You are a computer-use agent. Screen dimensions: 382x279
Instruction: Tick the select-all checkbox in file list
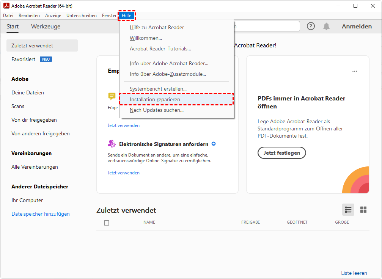pos(107,223)
